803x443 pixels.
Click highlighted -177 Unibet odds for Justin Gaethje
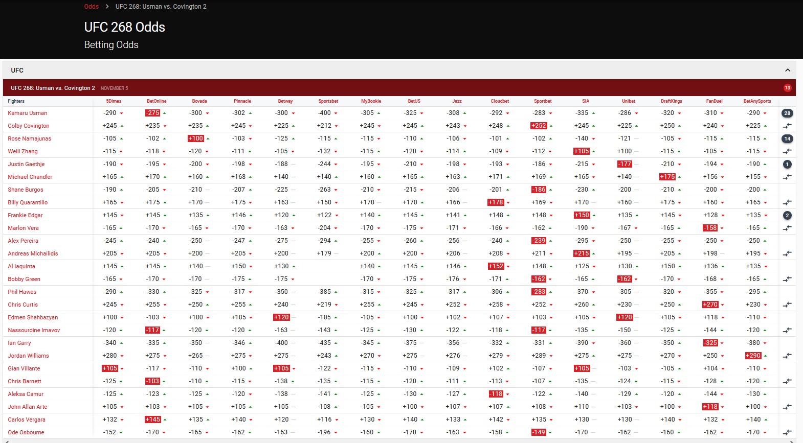(x=624, y=164)
